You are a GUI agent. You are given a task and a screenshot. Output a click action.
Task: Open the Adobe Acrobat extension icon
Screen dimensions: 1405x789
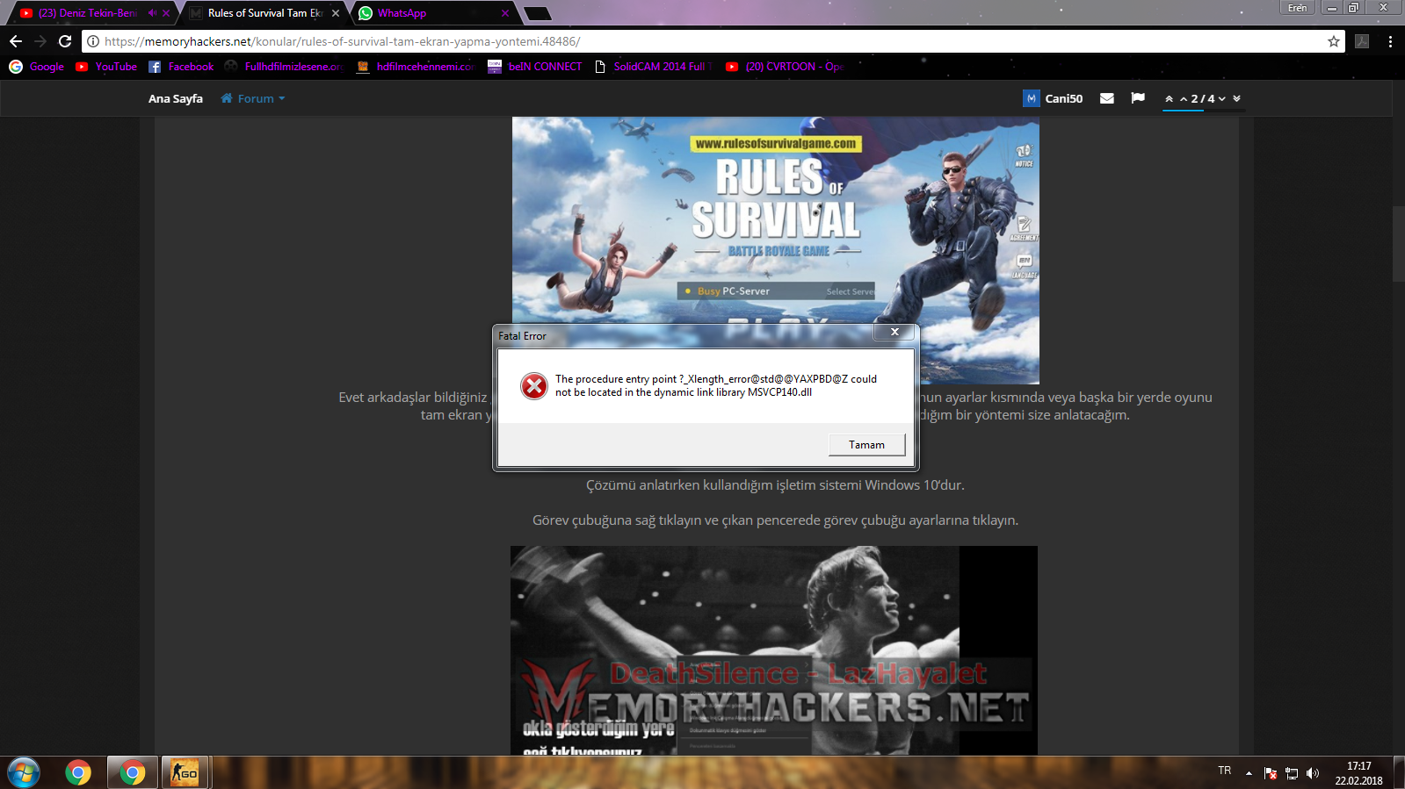coord(1362,41)
